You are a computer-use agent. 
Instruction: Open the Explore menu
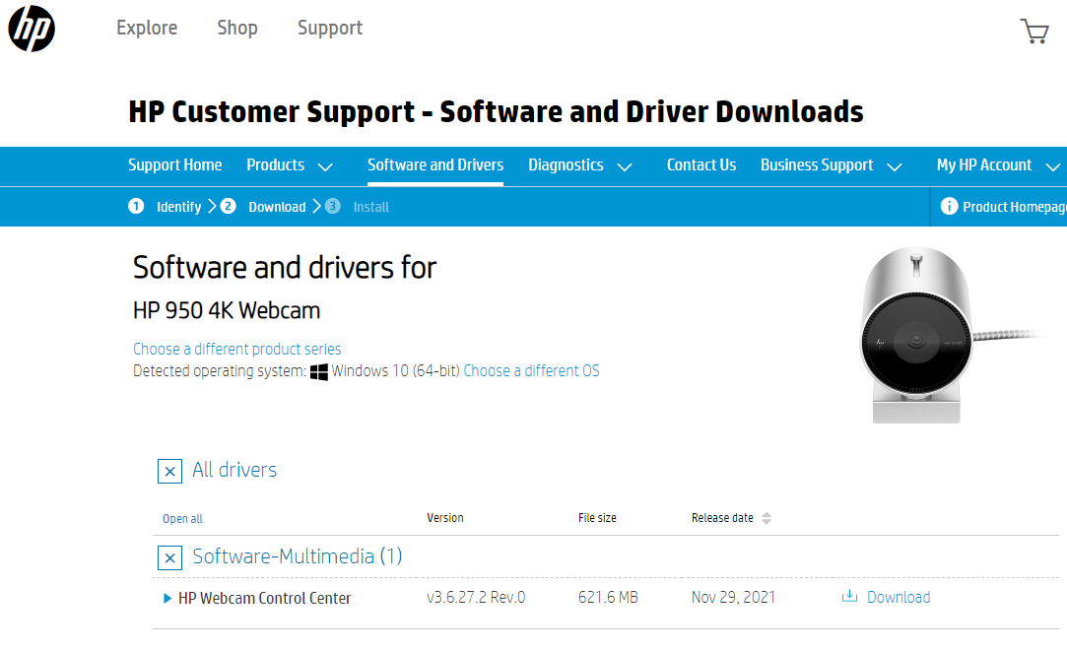tap(147, 29)
